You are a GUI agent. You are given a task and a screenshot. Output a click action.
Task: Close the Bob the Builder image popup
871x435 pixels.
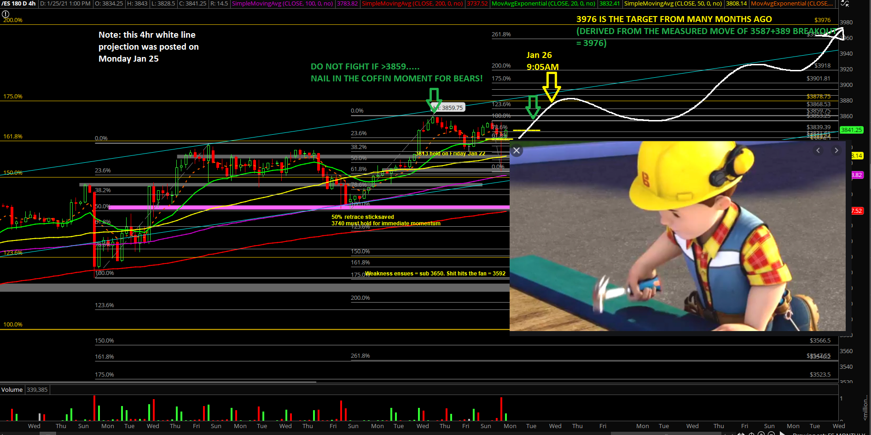coord(517,150)
